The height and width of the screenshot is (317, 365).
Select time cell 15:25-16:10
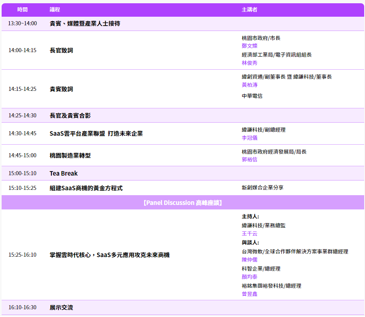22,255
